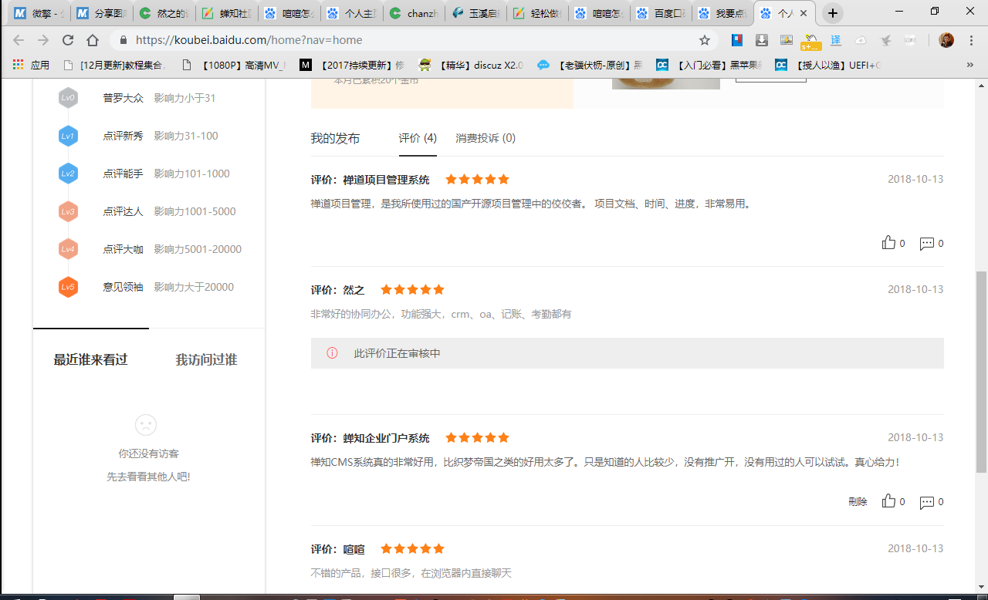Switch to the 微擎 browser tab

pos(39,13)
